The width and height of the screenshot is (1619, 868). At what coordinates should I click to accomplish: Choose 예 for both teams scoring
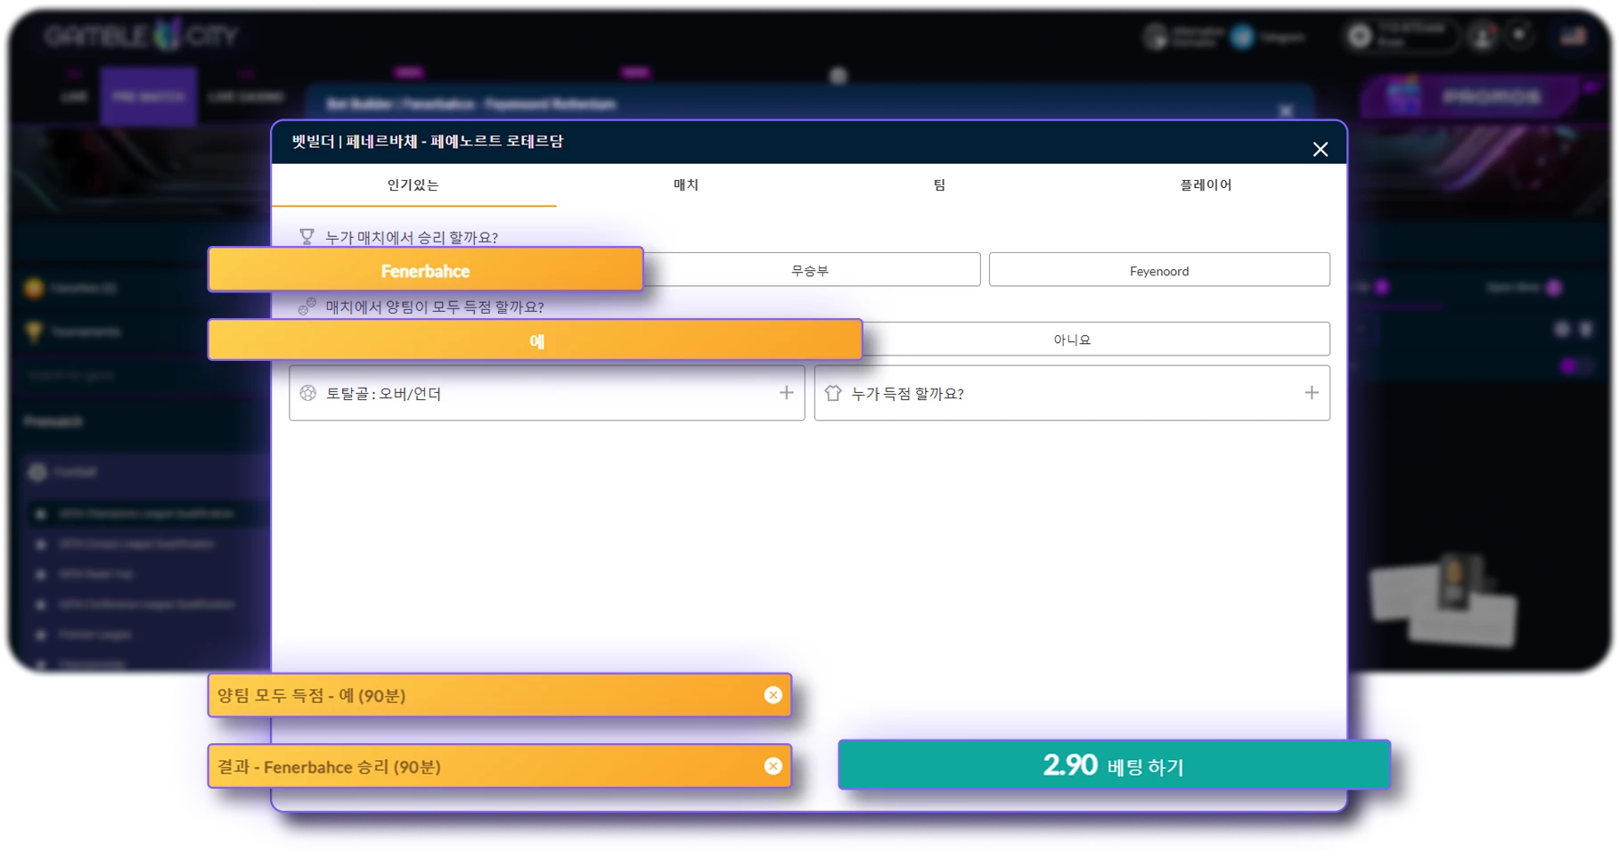pos(536,340)
